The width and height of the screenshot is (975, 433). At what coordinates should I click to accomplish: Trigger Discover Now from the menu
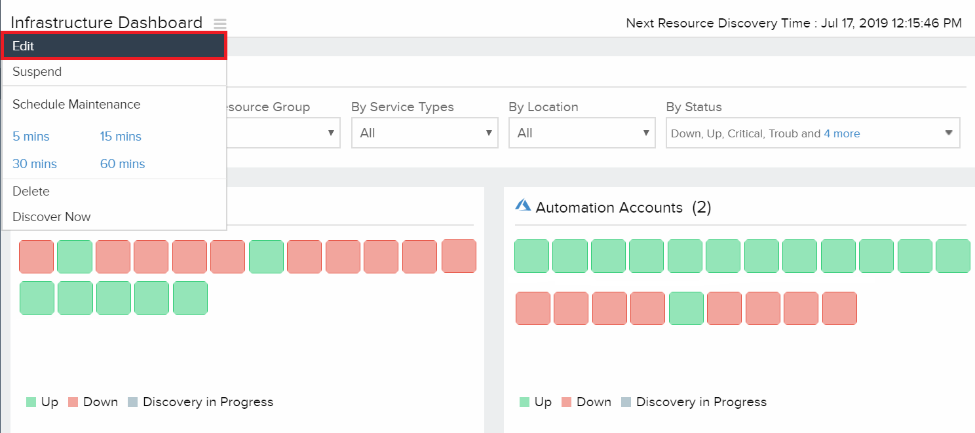[x=52, y=217]
